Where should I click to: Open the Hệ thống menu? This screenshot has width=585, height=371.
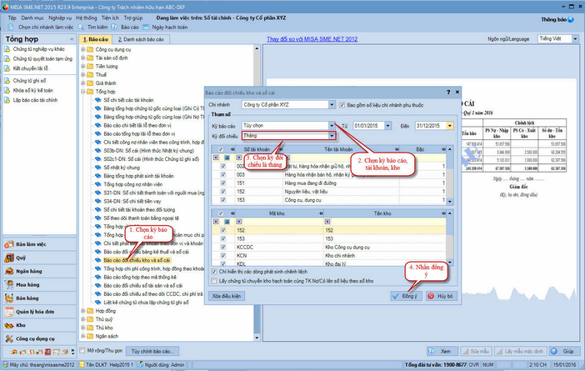click(87, 18)
